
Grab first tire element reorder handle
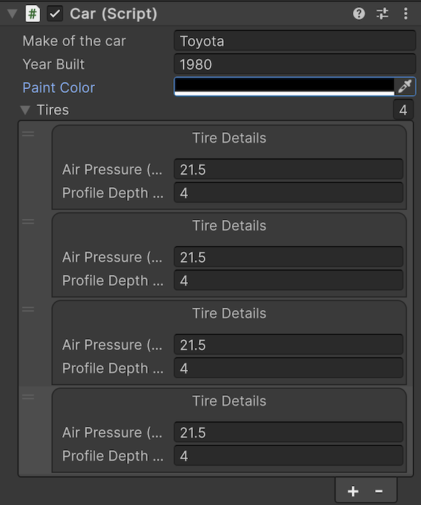coord(28,134)
